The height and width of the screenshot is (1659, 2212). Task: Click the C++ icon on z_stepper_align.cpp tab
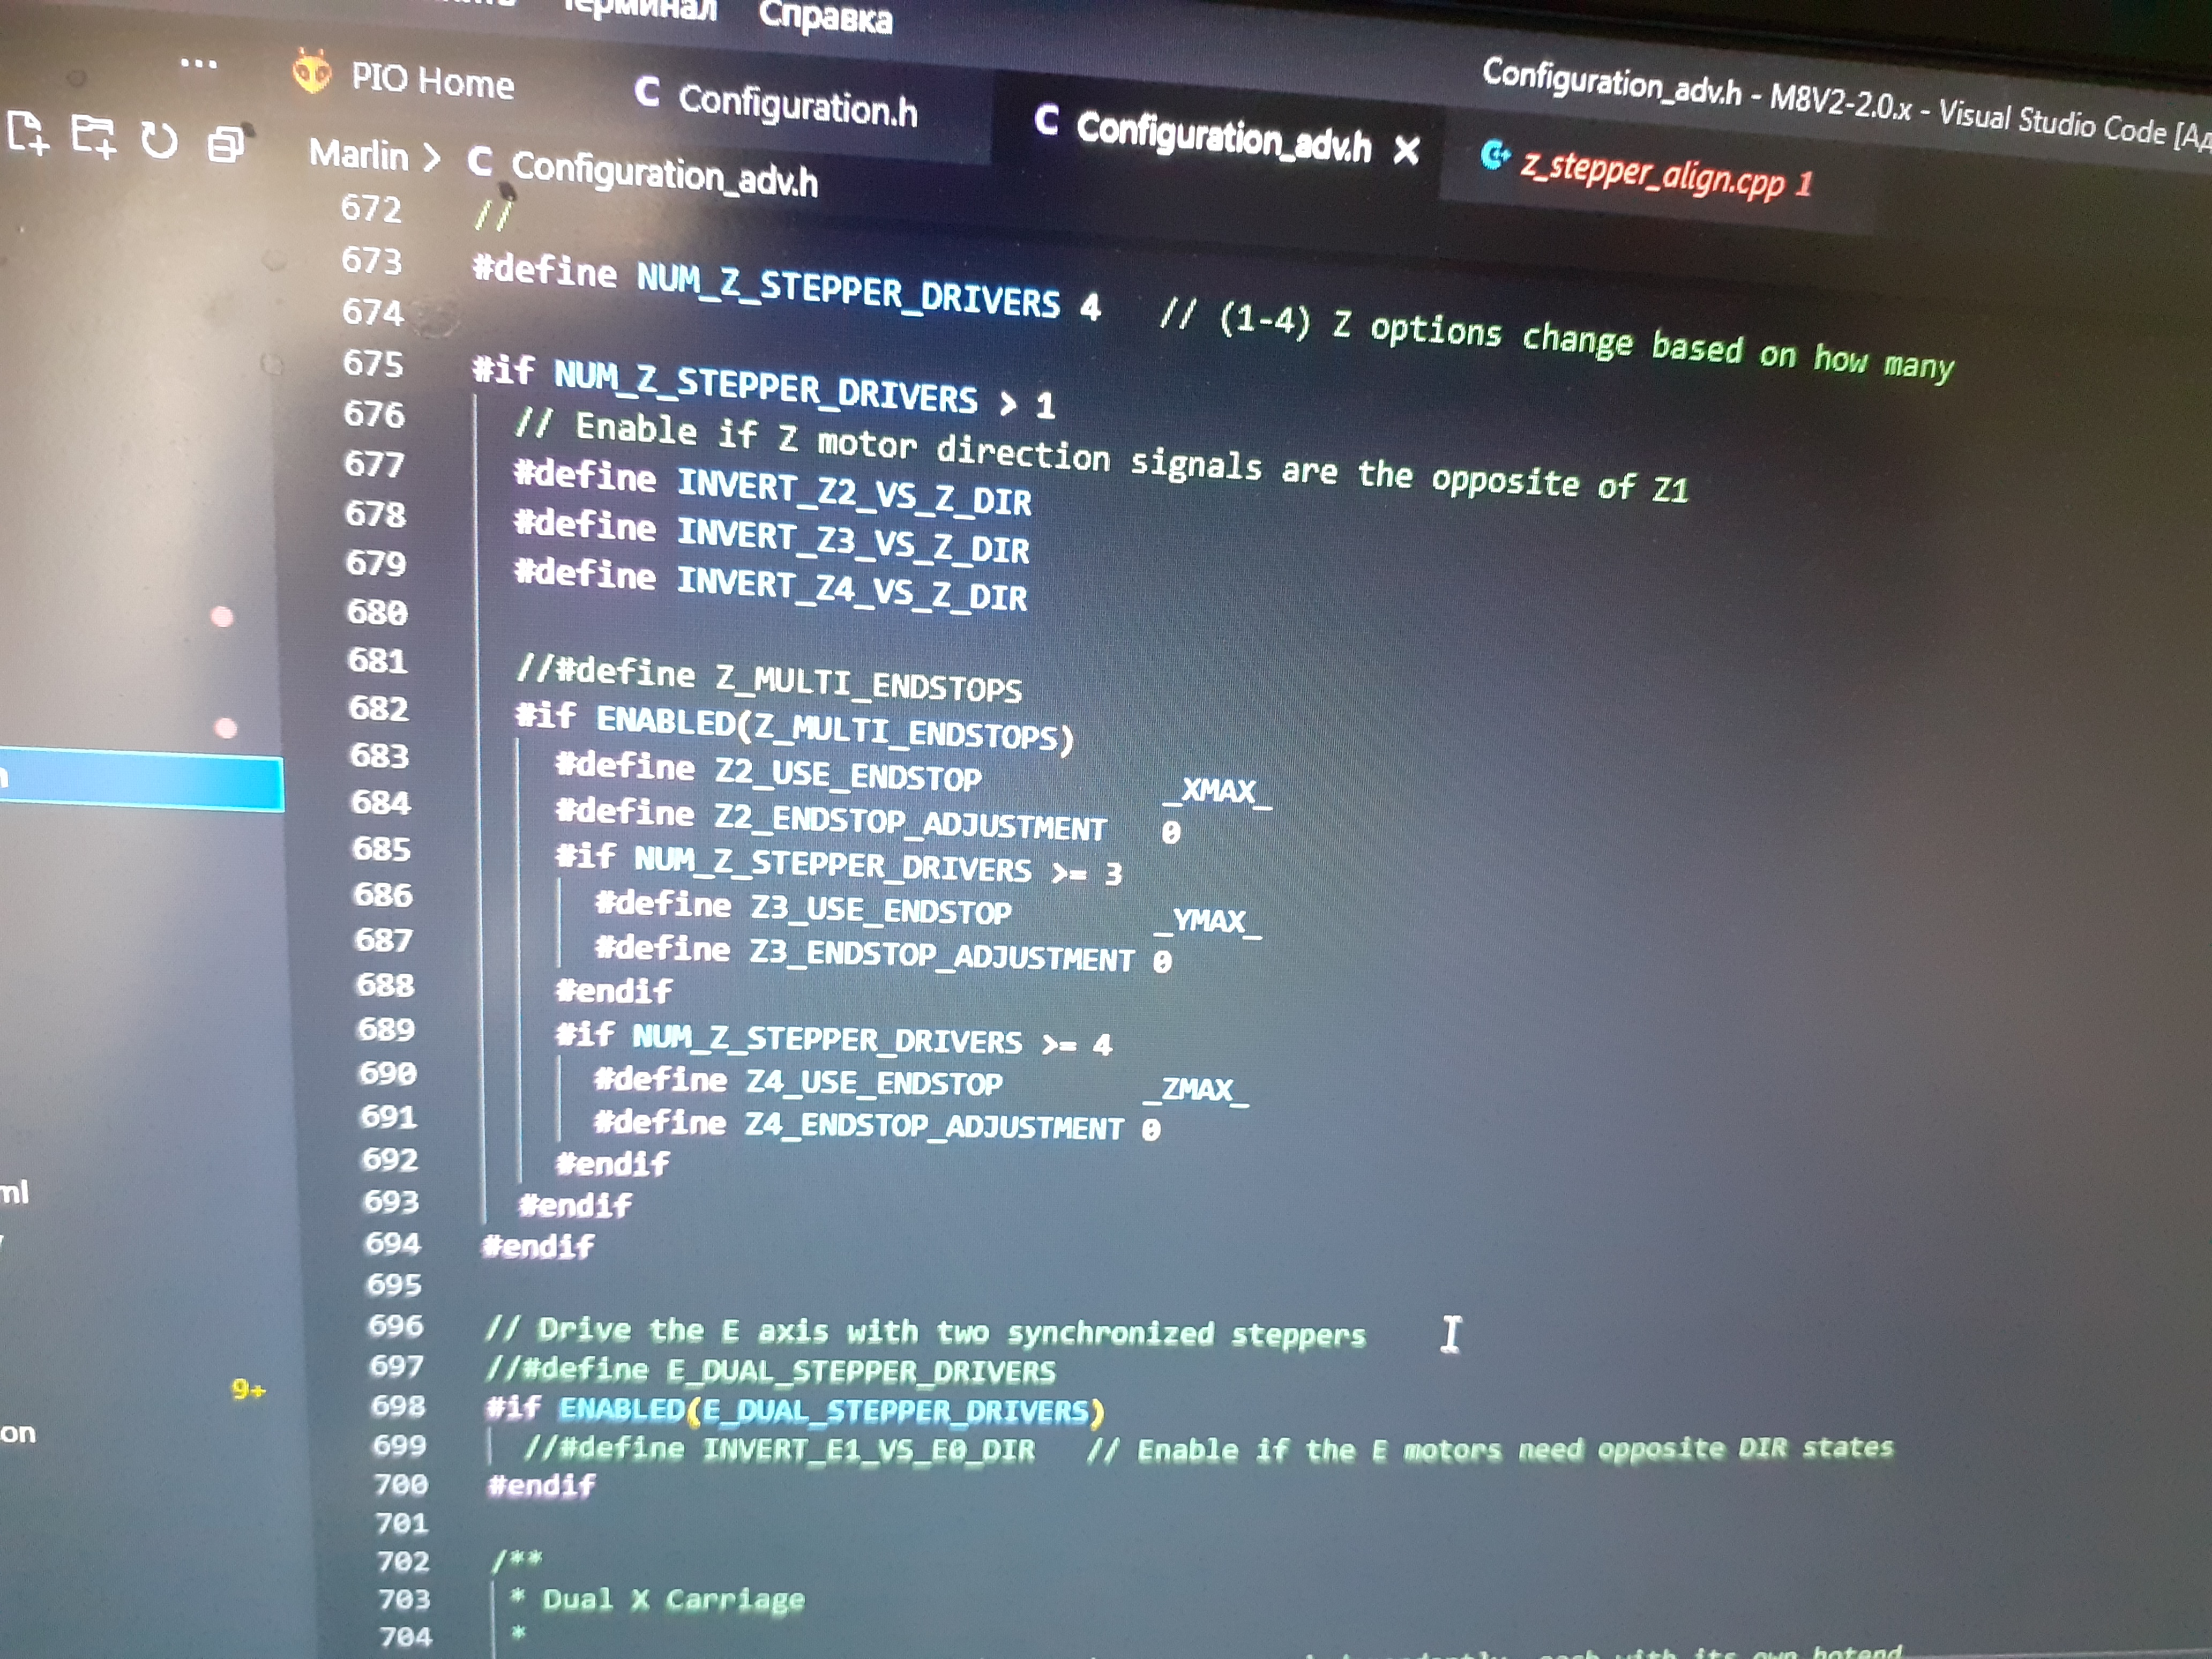[x=1493, y=155]
